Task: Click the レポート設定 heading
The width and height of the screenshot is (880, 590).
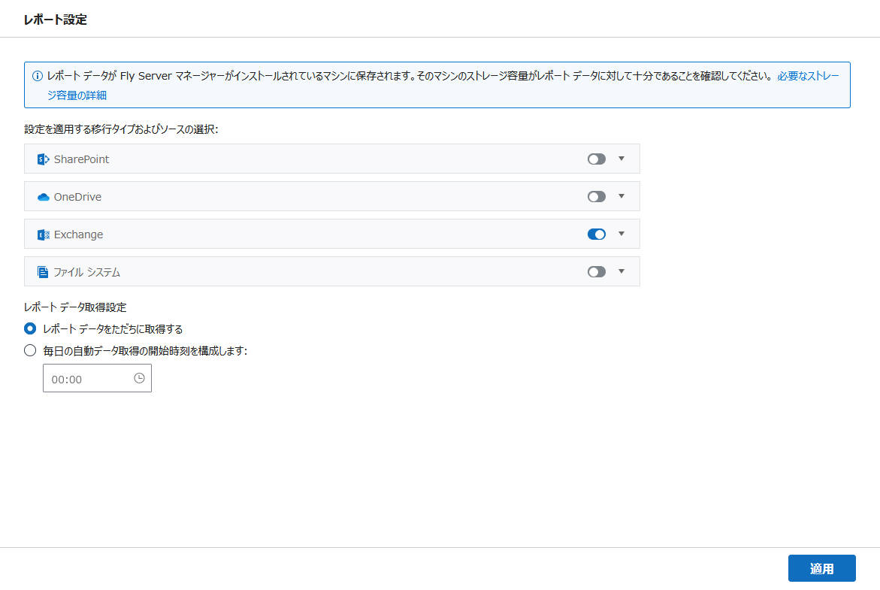Action: coord(55,20)
